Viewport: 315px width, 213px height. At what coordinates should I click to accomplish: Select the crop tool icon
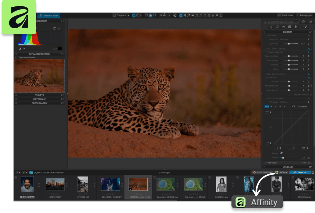[185, 15]
